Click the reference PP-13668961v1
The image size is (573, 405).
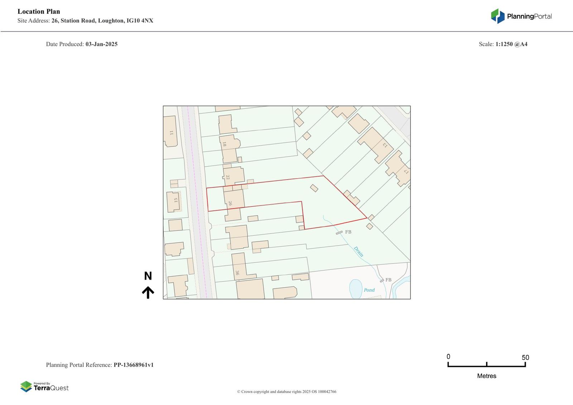click(134, 365)
